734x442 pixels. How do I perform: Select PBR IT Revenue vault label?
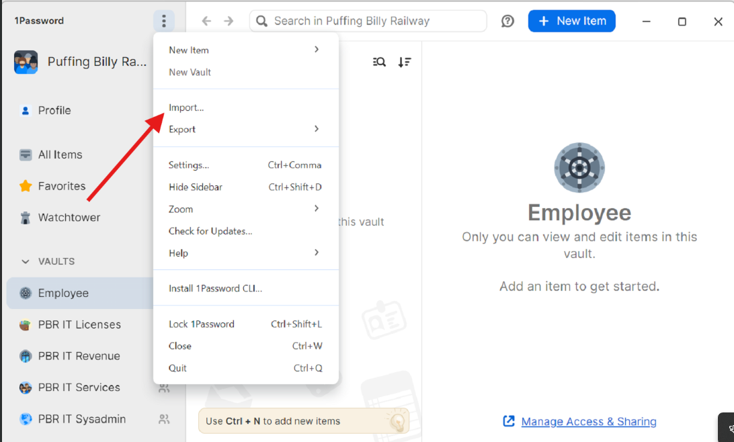(79, 356)
